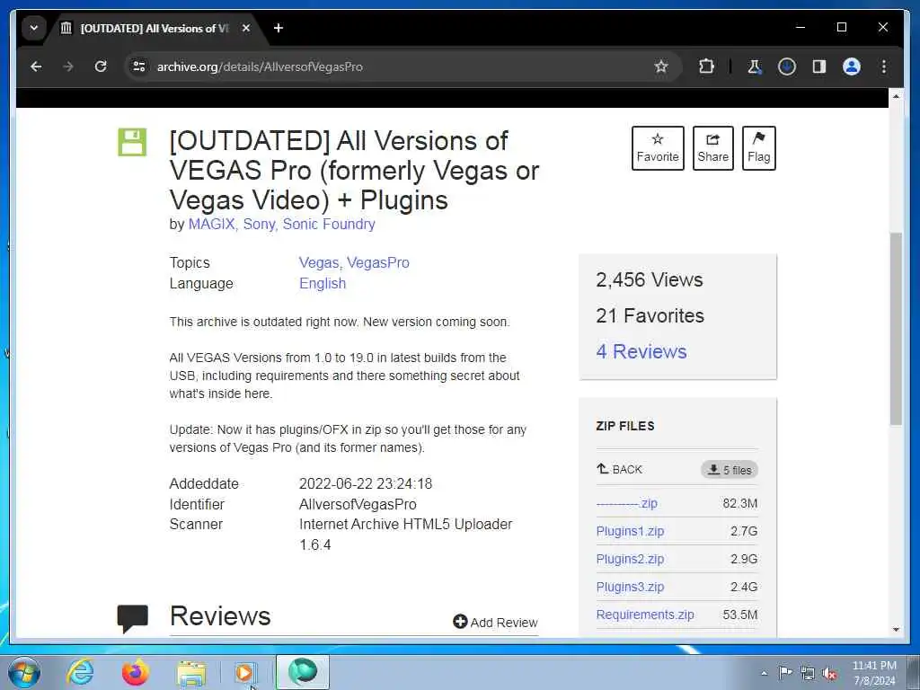Screen dimensions: 920x690
Task: Download Plugins2.zip
Action: [630, 559]
